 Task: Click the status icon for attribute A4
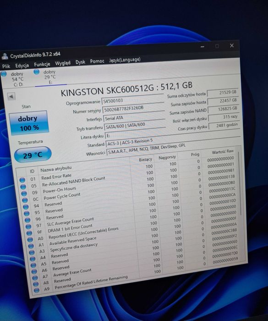33,259
